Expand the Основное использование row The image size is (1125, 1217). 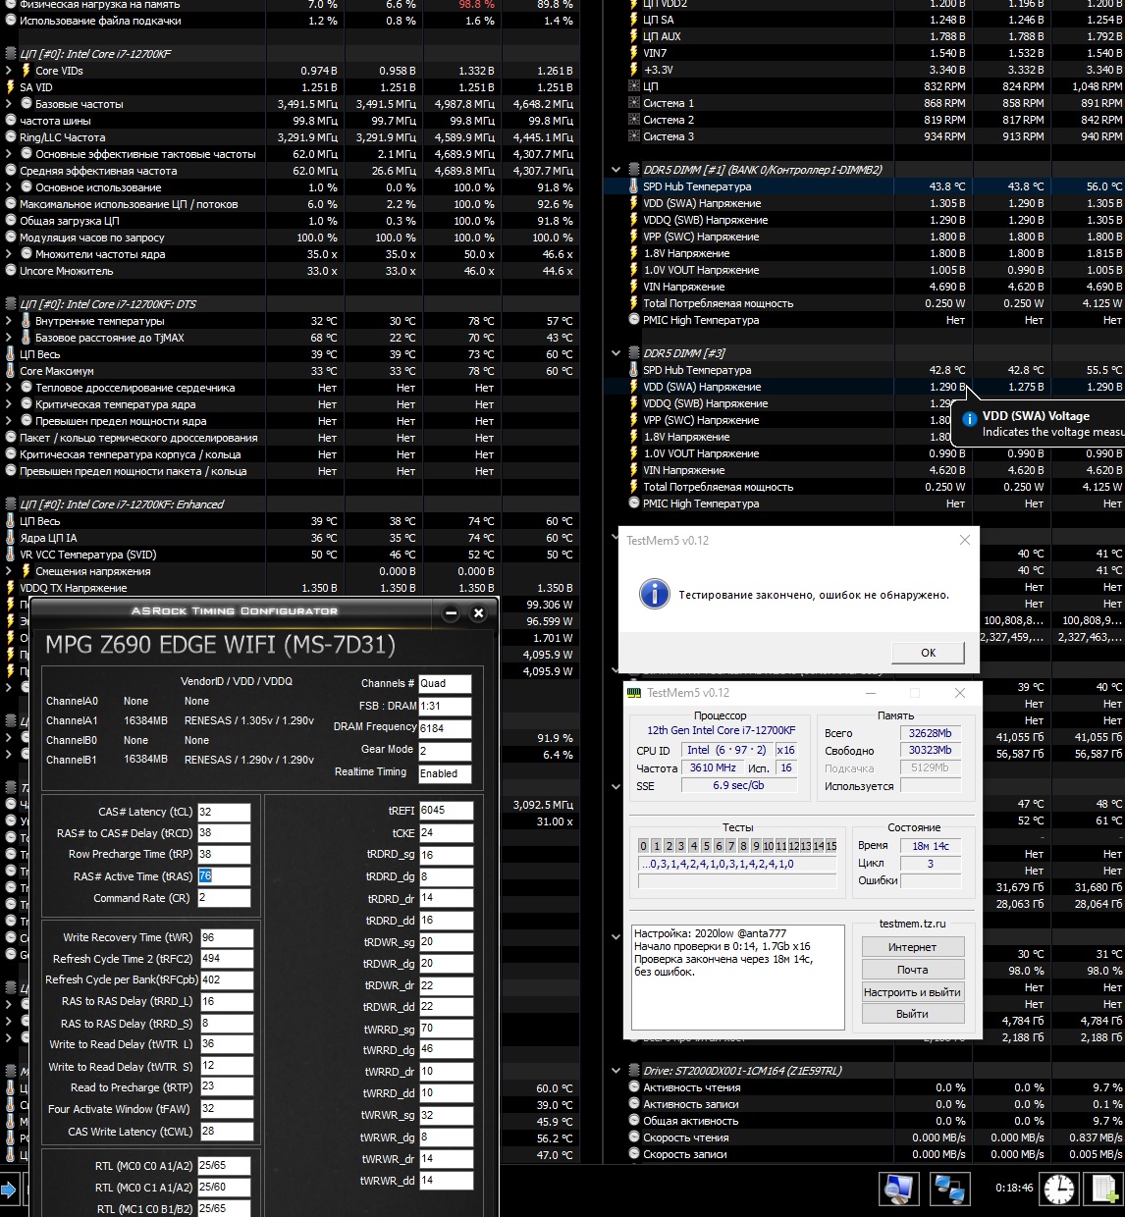[x=9, y=187]
